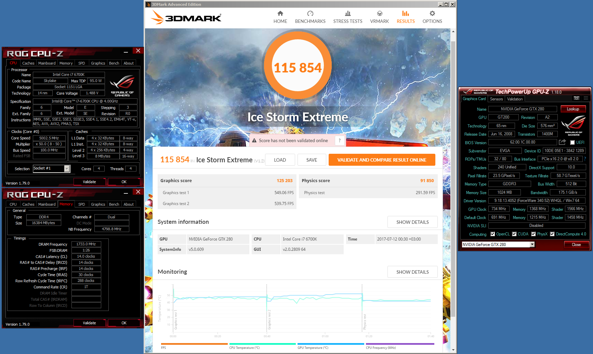Show details for System information

pos(412,222)
